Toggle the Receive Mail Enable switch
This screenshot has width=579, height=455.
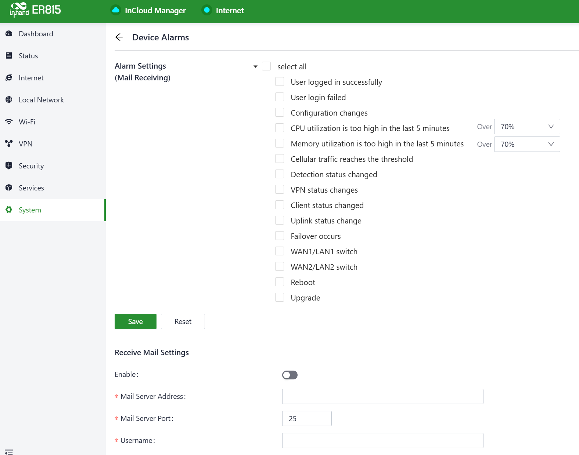pos(289,375)
